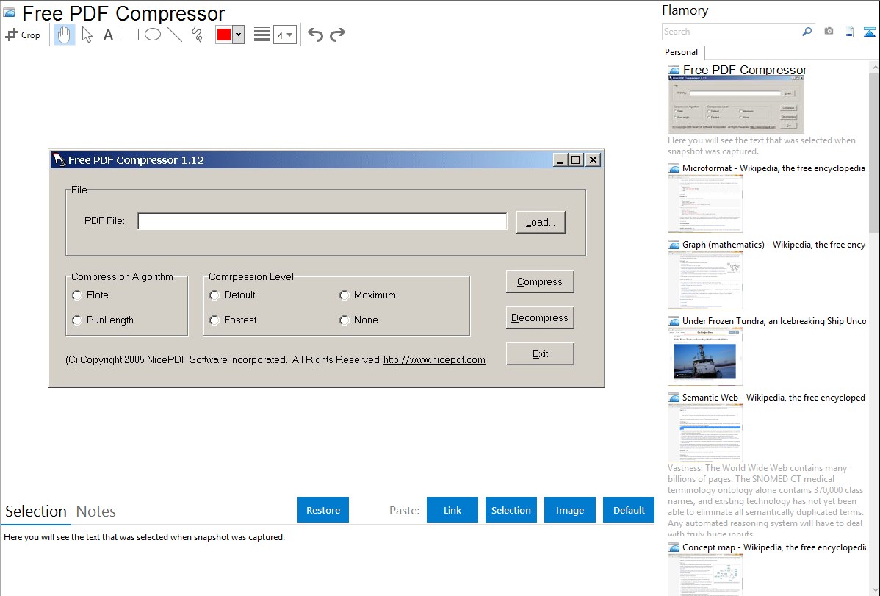Undo the last annotation

click(315, 35)
